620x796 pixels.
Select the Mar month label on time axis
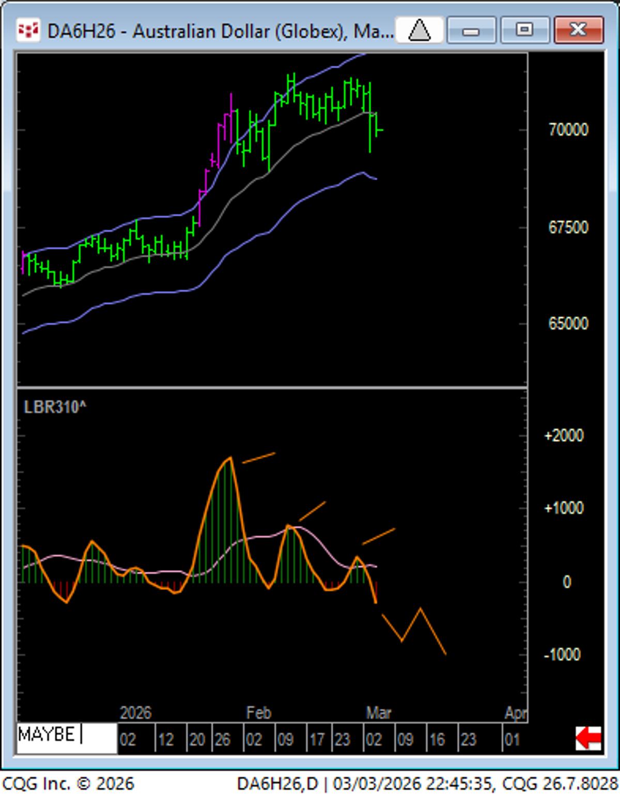click(379, 713)
